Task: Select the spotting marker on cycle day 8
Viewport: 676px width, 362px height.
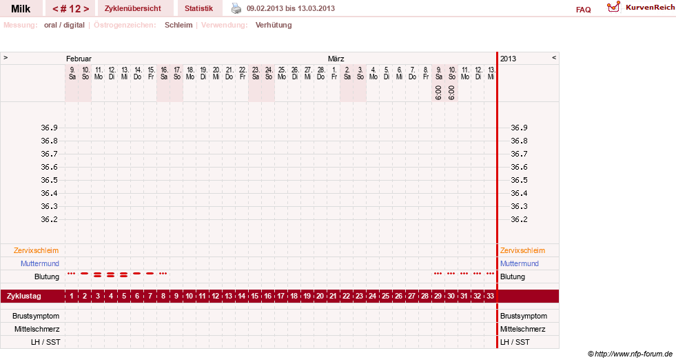Action: click(x=163, y=274)
